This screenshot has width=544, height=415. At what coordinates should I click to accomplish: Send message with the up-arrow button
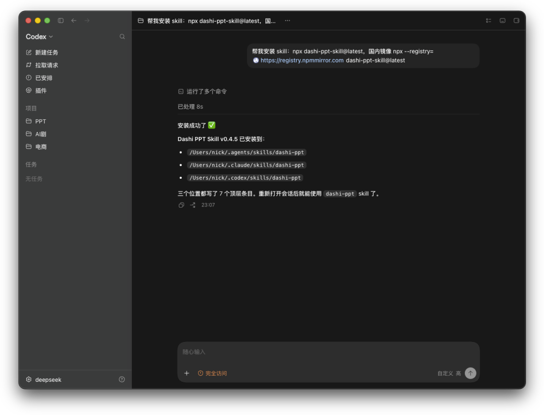coord(470,373)
